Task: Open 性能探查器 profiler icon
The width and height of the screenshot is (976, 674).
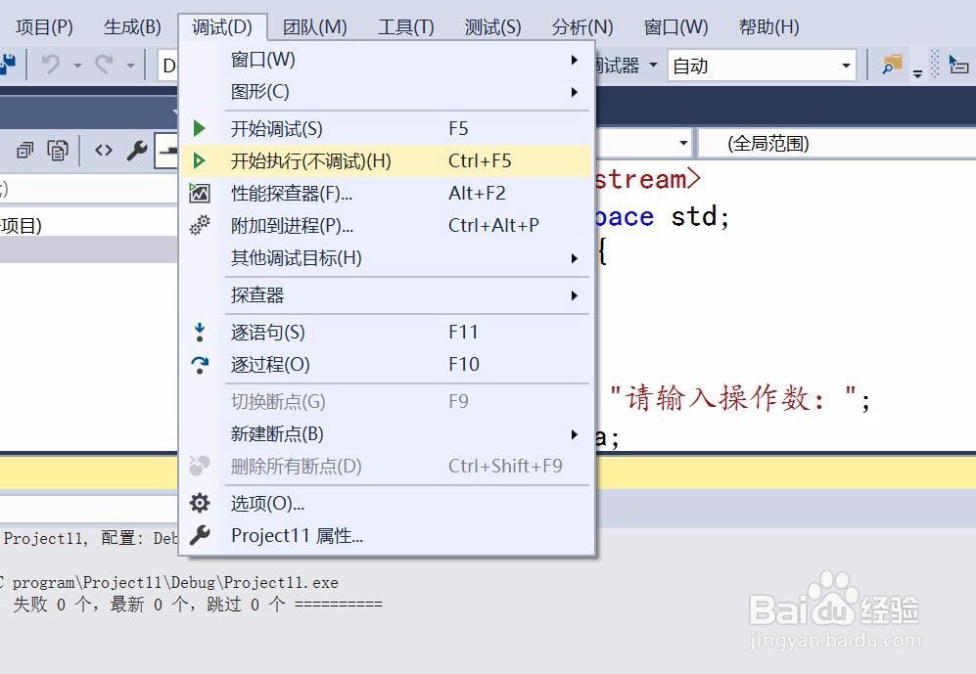Action: click(199, 193)
